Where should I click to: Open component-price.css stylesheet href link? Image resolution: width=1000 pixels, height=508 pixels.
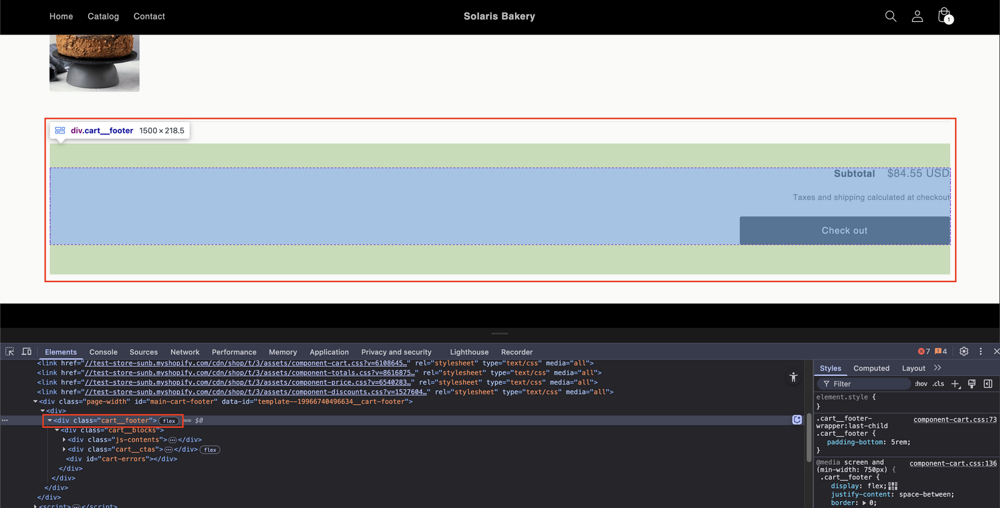pos(248,382)
